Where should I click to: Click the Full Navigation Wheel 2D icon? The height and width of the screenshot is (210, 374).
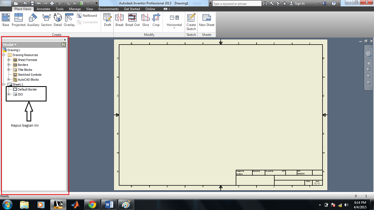click(368, 54)
